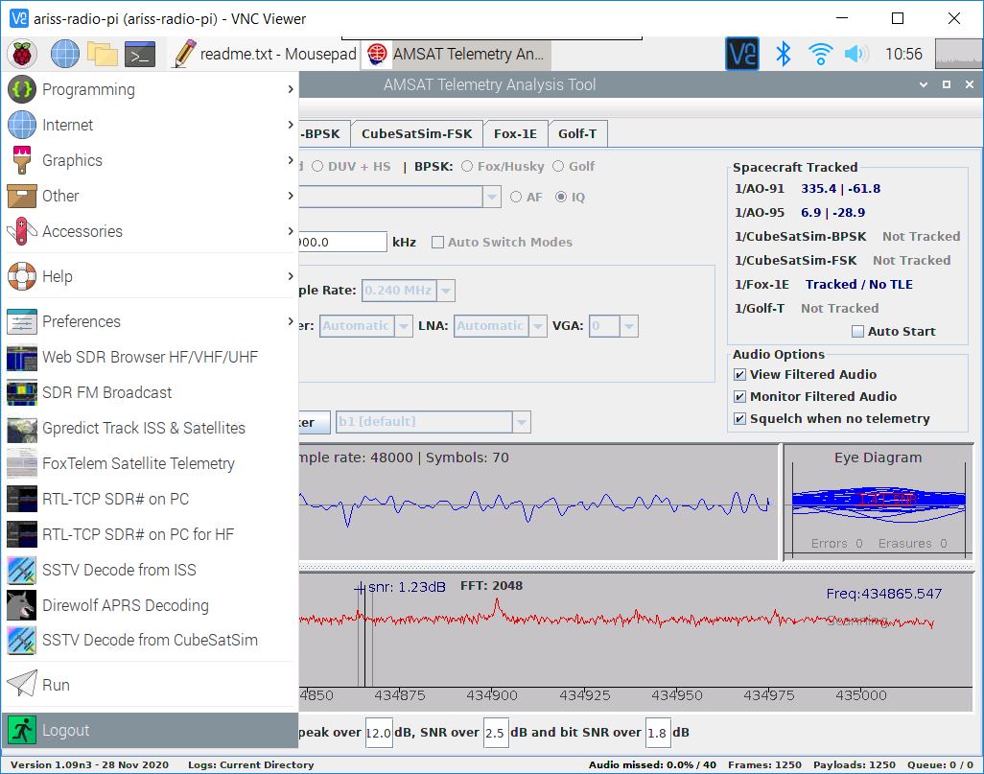Switch to the CubeSatSim-FSK tab

point(416,133)
